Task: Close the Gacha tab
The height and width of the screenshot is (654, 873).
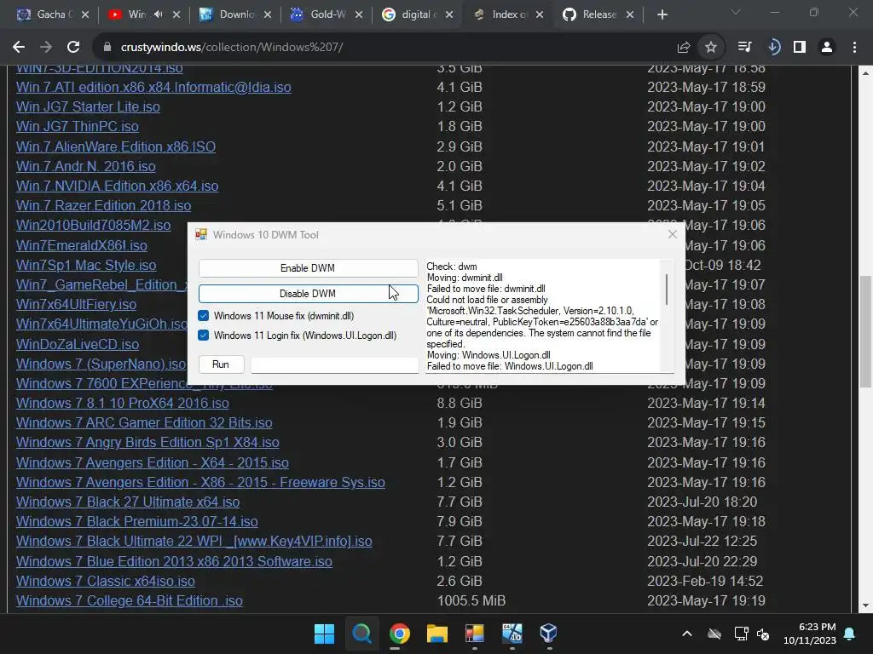Action: [x=85, y=14]
